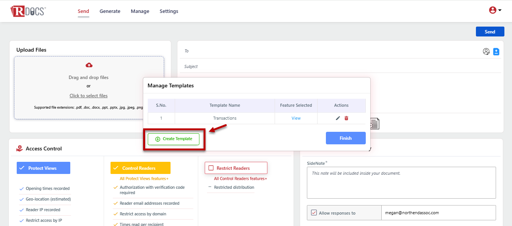Click the cloud upload icon
This screenshot has width=512, height=226.
pos(89,65)
